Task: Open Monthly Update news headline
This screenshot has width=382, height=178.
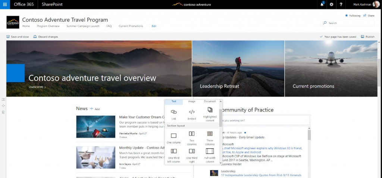Action: pos(142,148)
